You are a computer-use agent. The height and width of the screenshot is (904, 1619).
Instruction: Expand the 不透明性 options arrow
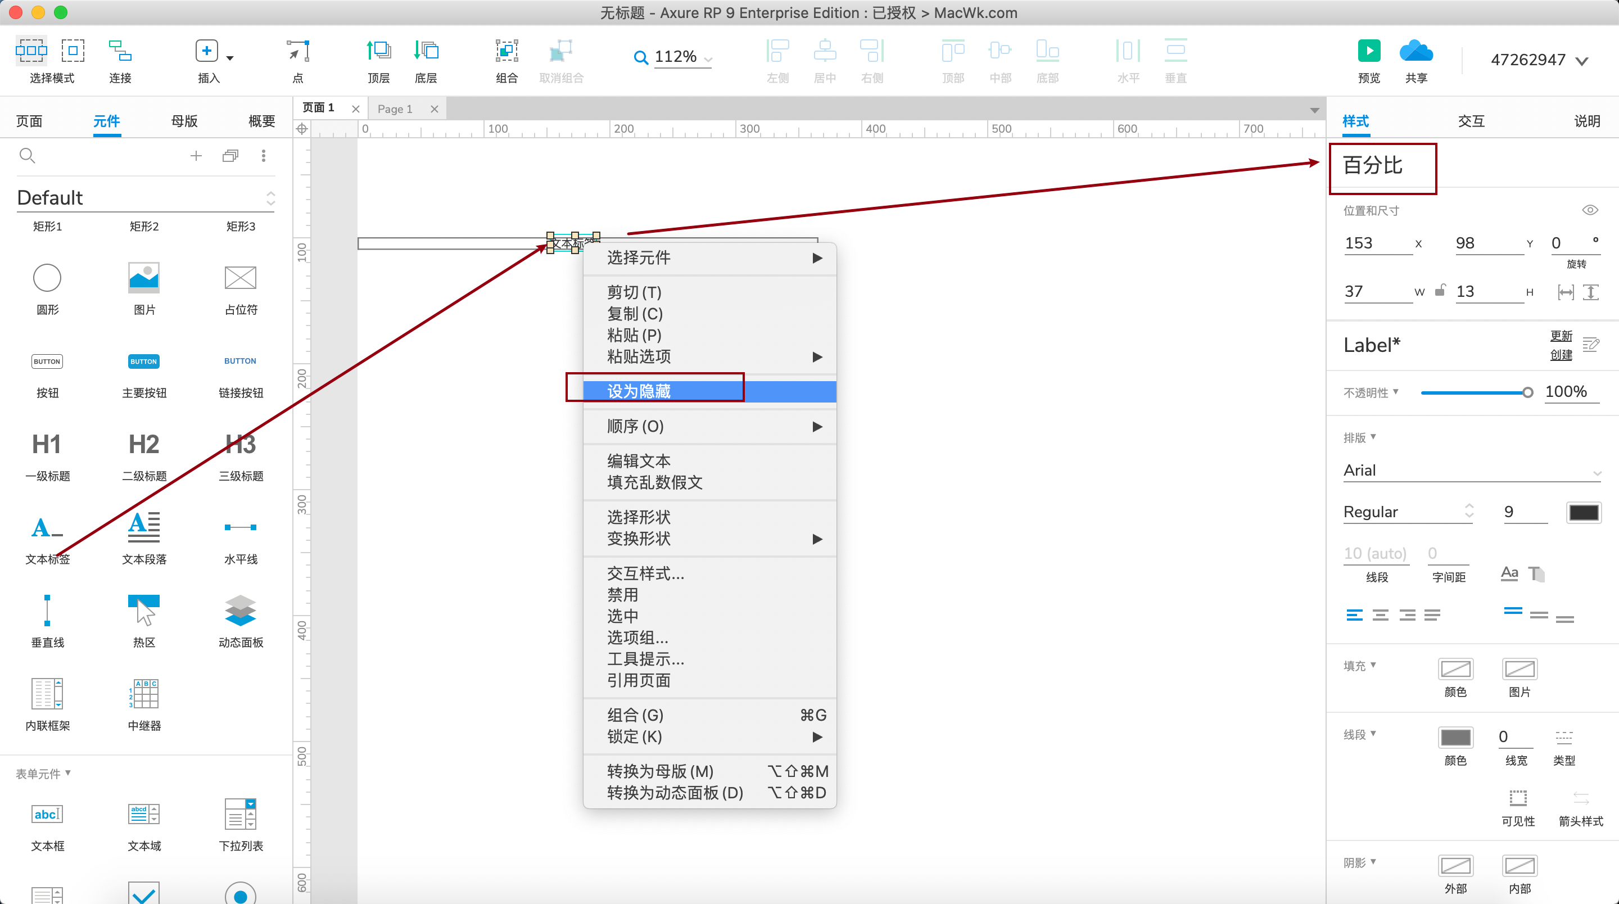(x=1396, y=391)
